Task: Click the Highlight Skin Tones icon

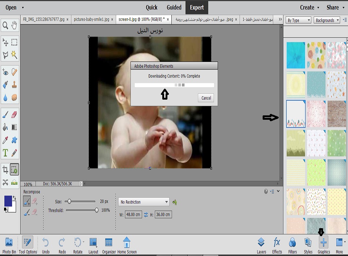Action: click(175, 202)
